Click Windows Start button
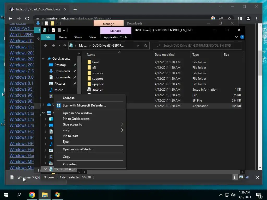Viewport: 267px width, 200px height. click(6, 195)
